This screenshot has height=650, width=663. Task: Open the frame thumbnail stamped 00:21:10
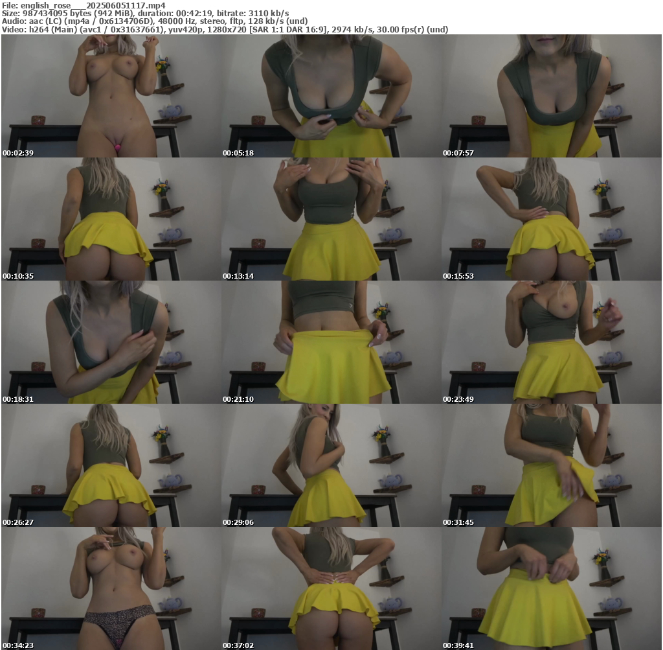[331, 342]
